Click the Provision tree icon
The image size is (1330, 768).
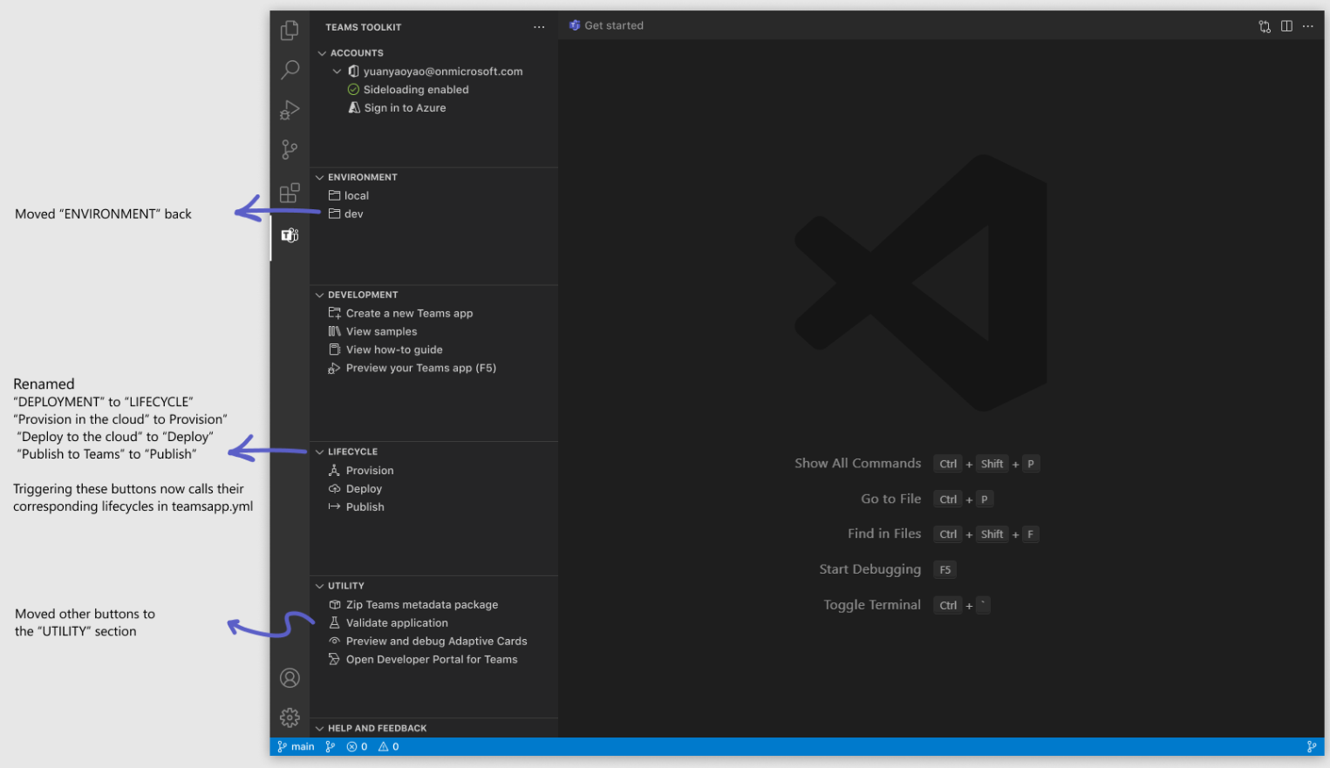click(x=334, y=470)
